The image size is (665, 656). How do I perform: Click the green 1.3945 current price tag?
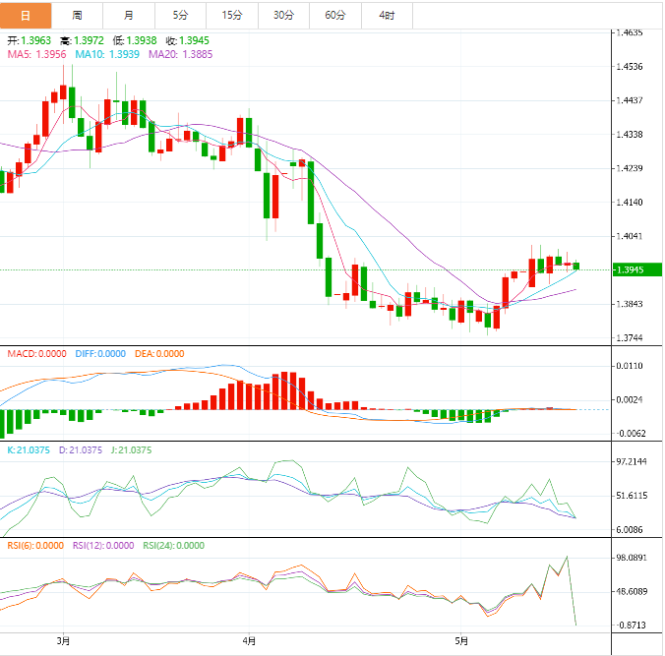point(637,269)
